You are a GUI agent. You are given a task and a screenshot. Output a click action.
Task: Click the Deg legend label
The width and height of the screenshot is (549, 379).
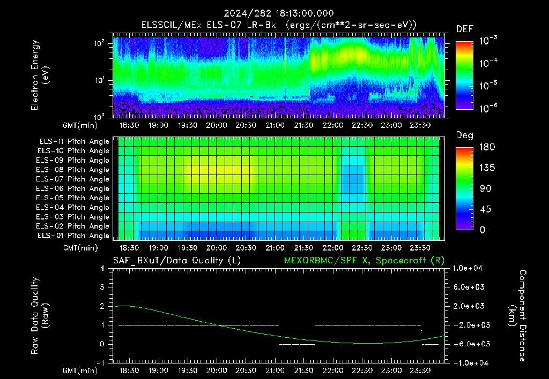click(465, 135)
